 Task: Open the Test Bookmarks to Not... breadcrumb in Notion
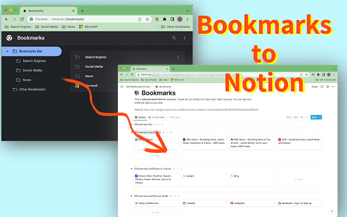click(x=139, y=87)
